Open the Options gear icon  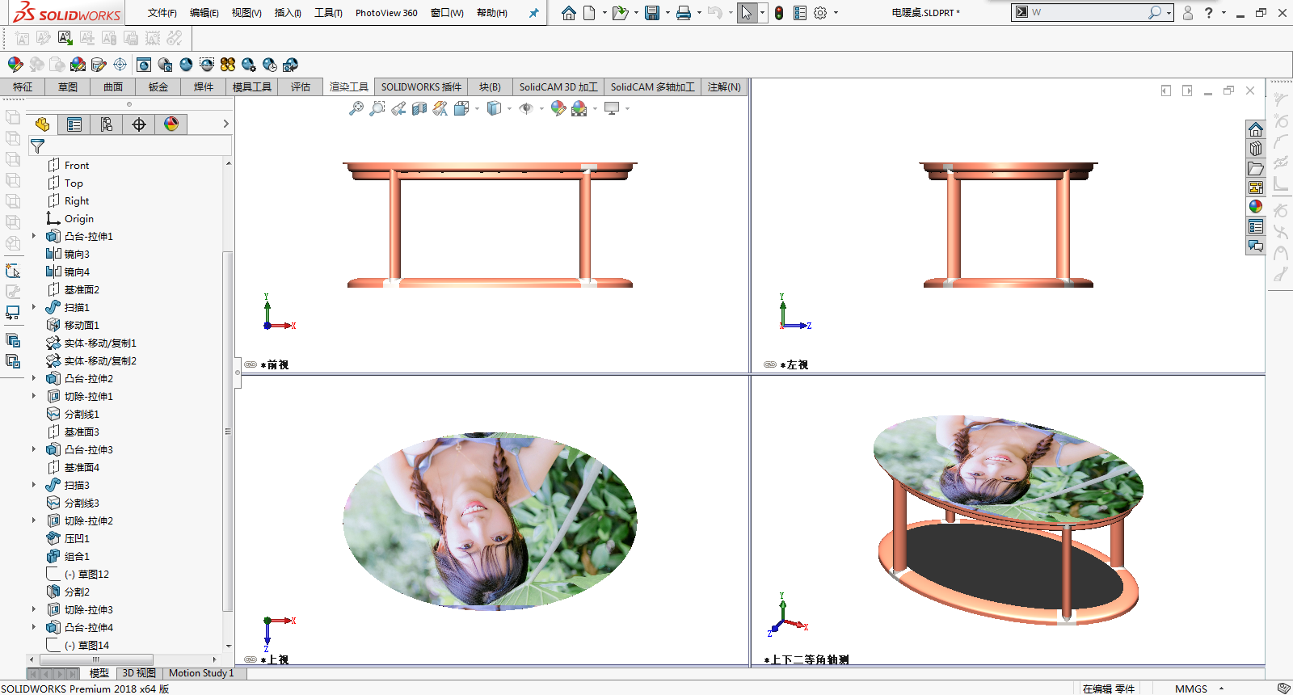(820, 13)
